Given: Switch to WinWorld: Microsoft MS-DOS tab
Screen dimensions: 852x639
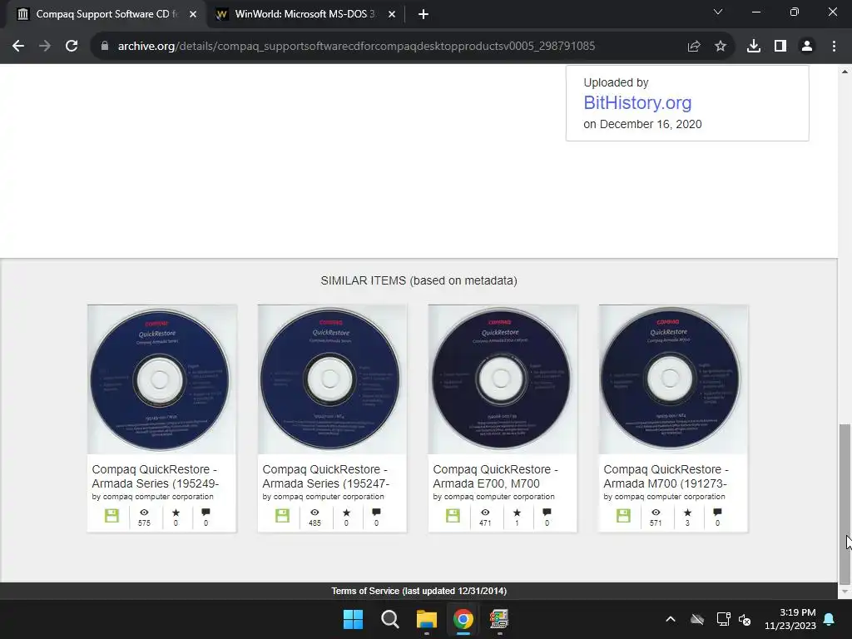Looking at the screenshot, I should 305,15.
